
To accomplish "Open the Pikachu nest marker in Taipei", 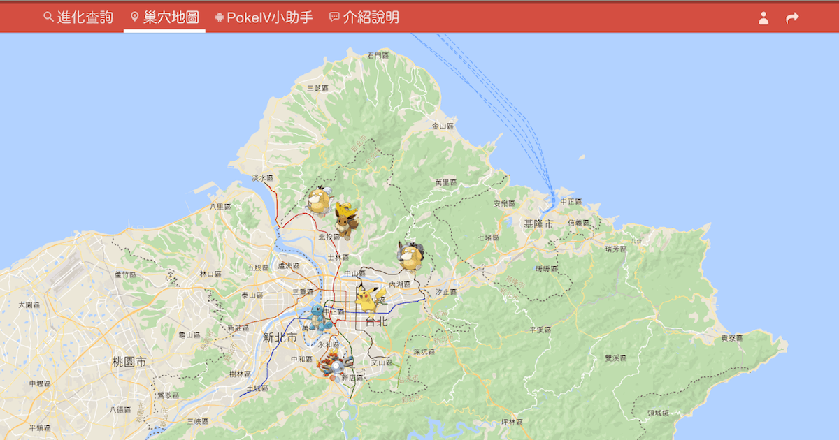I will pyautogui.click(x=368, y=298).
